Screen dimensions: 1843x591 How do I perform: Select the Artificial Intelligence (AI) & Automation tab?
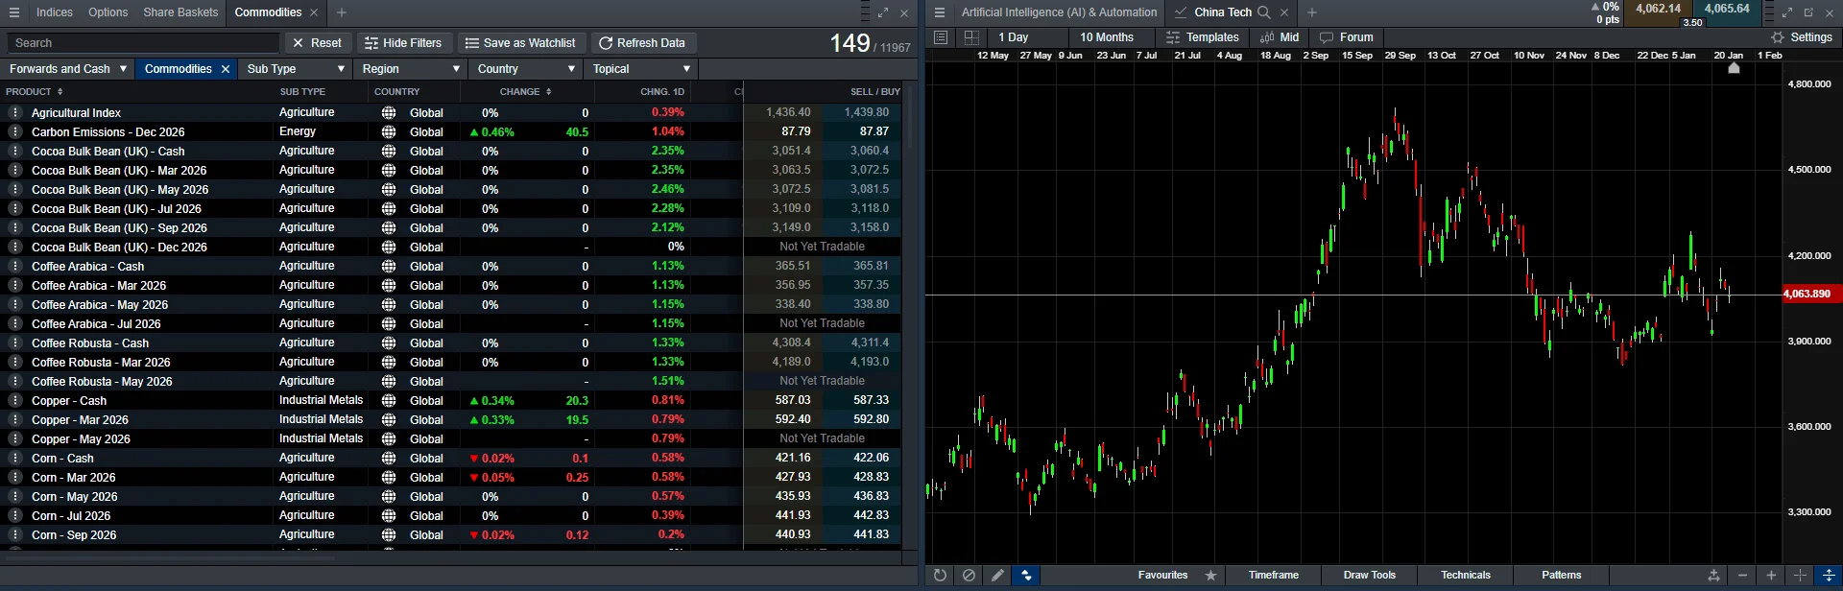[x=1059, y=12]
